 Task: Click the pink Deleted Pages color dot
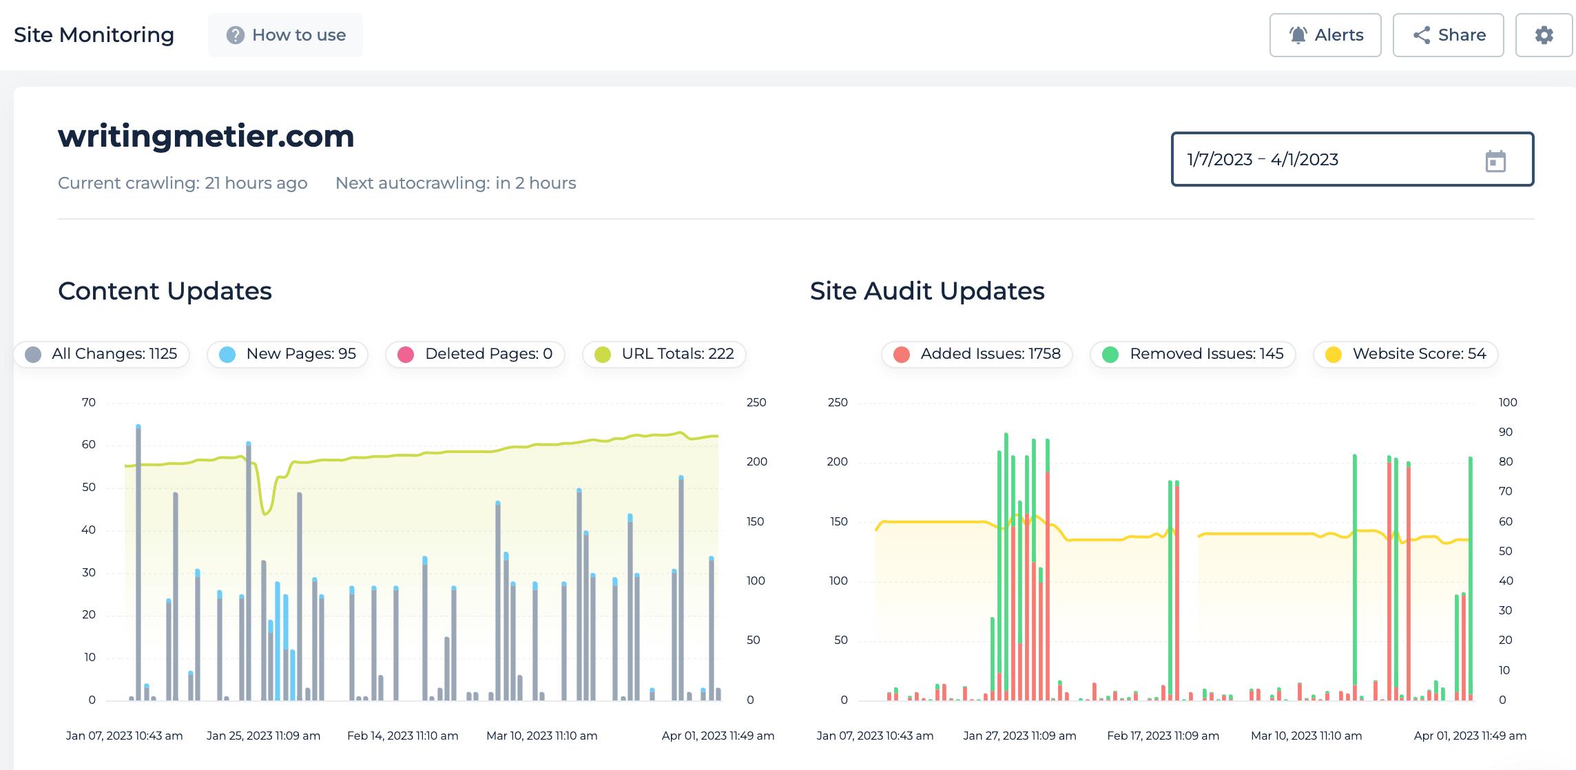[x=406, y=355]
